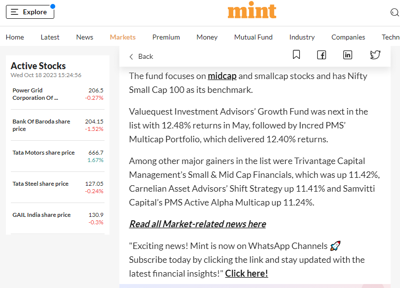Go back using the Back chevron
The height and width of the screenshot is (288, 400).
click(141, 56)
